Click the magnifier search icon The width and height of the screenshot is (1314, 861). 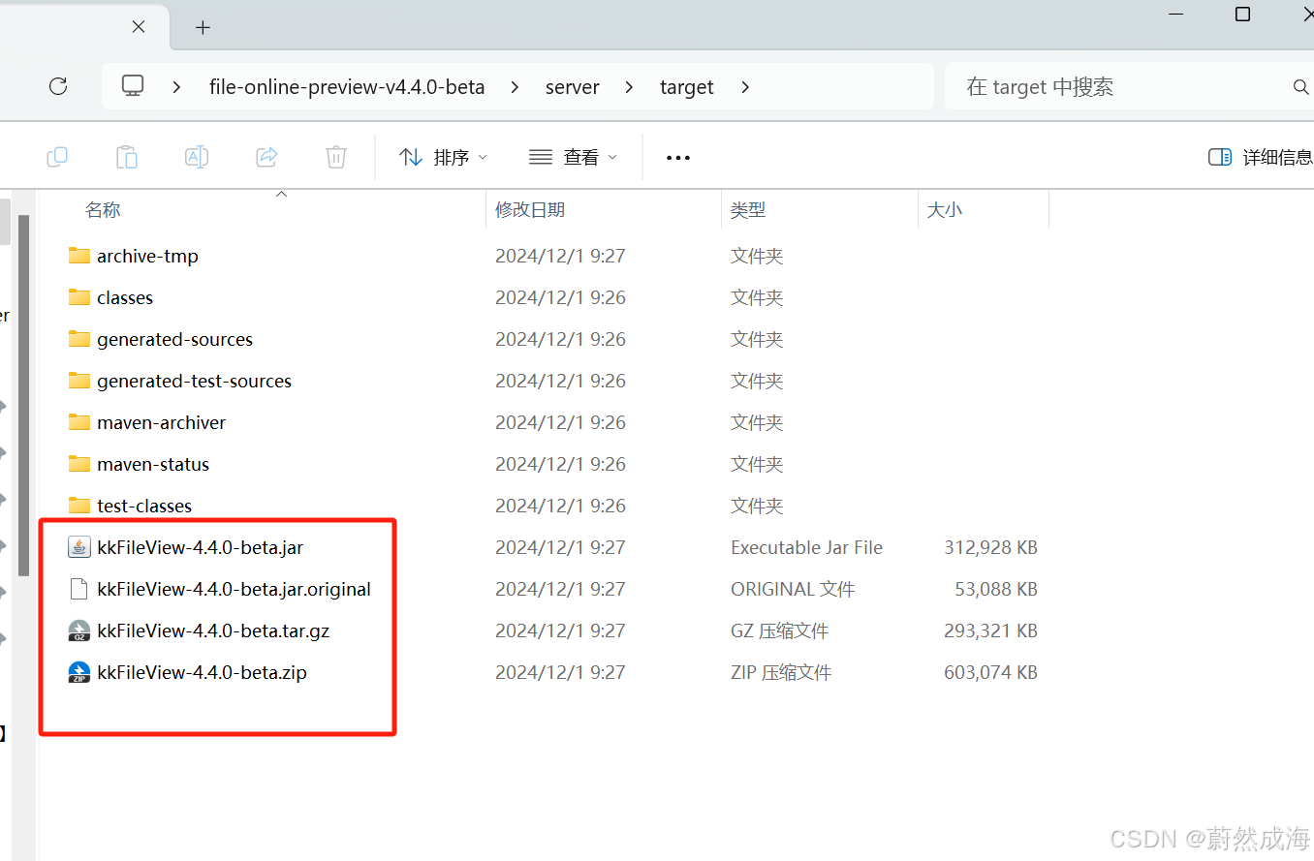1301,87
